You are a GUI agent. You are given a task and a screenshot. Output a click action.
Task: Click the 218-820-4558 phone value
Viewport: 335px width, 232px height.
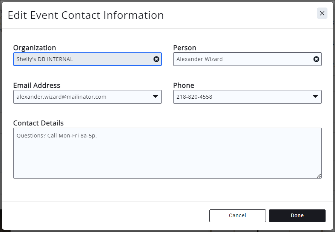coord(194,97)
